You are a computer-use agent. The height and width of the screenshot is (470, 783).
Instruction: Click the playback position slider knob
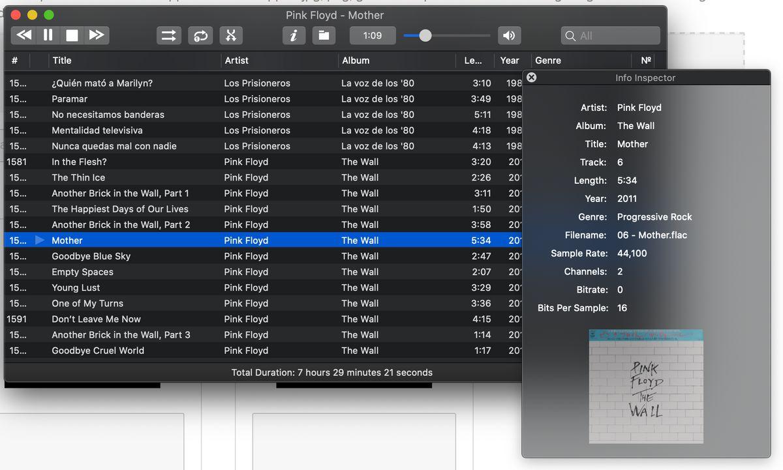(425, 36)
